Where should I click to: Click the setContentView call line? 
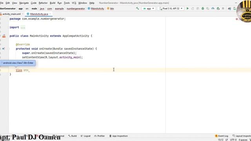[52, 57]
